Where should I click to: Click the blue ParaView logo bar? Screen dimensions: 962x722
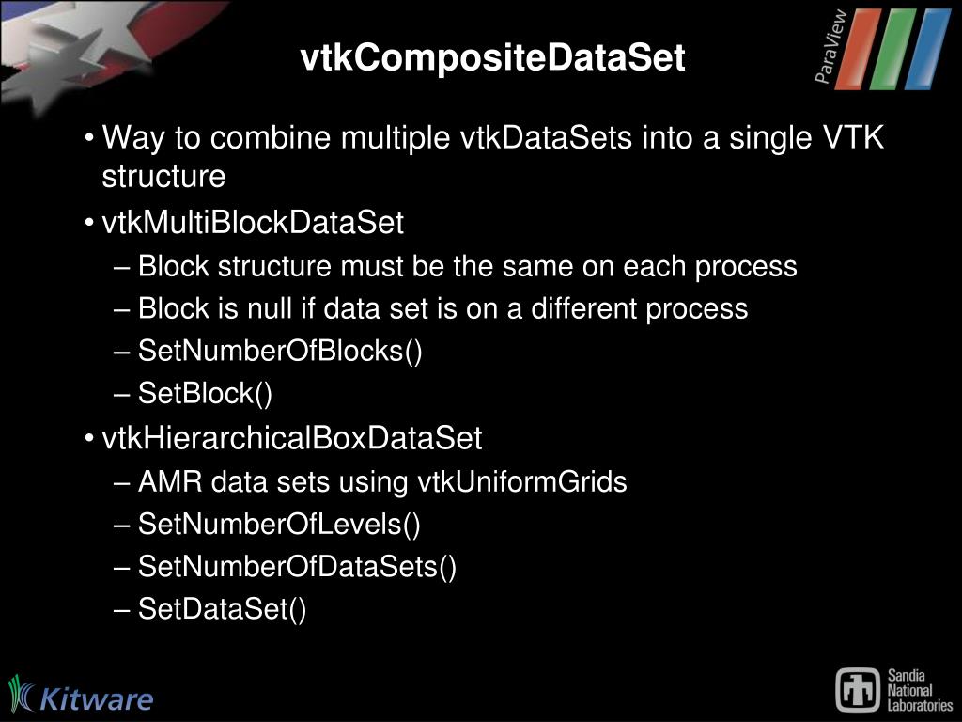[927, 48]
